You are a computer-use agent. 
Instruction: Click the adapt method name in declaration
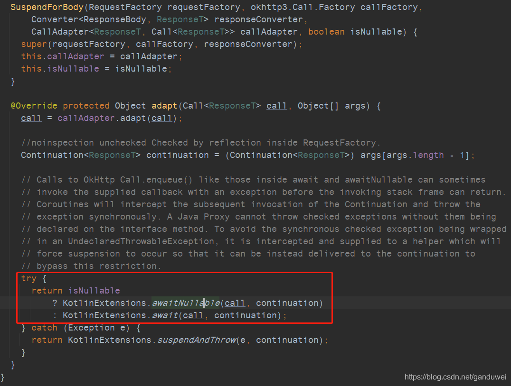164,106
